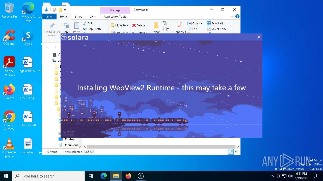Select the VLC media player desktop icon

(9, 148)
